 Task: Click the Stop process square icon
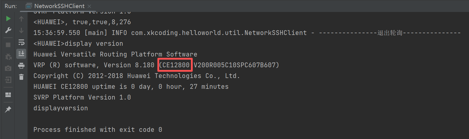coord(8,45)
